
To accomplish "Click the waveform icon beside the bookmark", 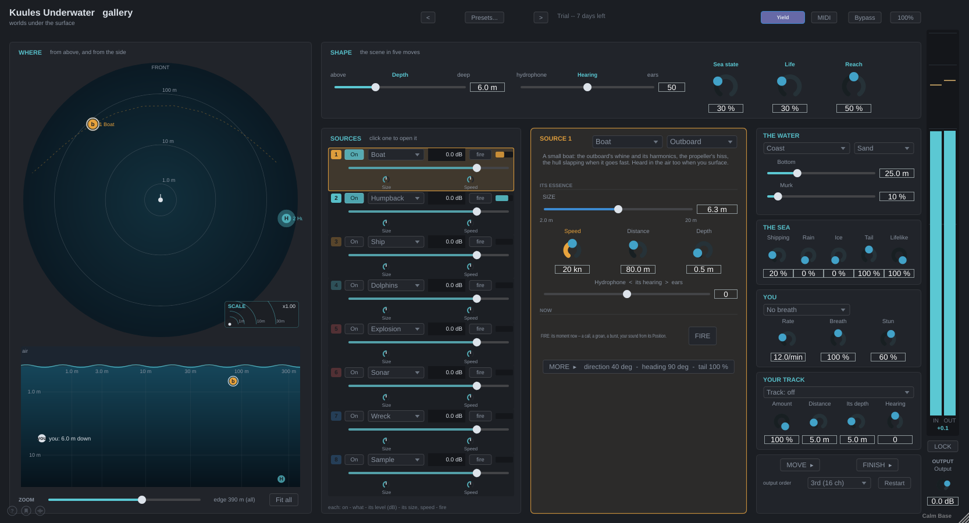I will pos(40,511).
